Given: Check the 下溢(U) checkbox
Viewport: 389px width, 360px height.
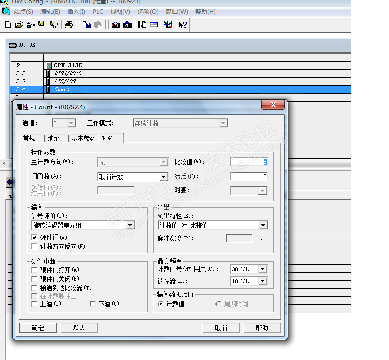Looking at the screenshot, I should (93, 304).
